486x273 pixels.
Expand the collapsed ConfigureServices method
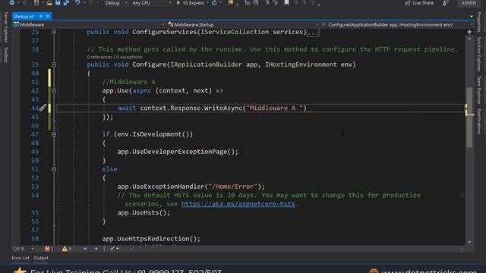pos(54,32)
